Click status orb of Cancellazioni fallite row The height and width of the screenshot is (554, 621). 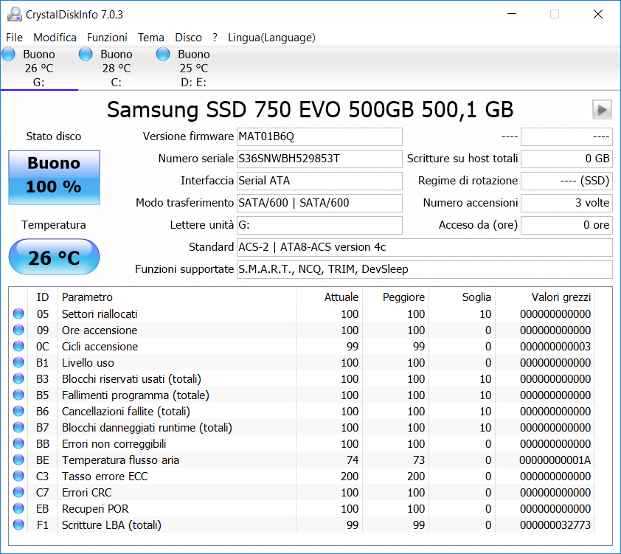click(18, 412)
